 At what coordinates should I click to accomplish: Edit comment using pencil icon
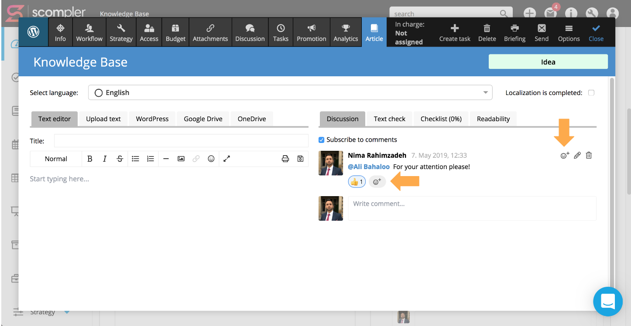pyautogui.click(x=577, y=156)
